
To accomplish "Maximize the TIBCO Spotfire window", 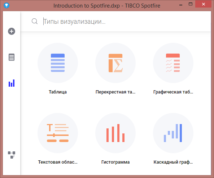I will point(191,4).
